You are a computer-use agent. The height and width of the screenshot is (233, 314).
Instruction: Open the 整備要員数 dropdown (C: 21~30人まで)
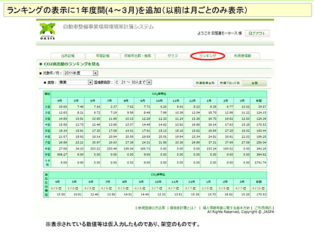click(x=133, y=82)
